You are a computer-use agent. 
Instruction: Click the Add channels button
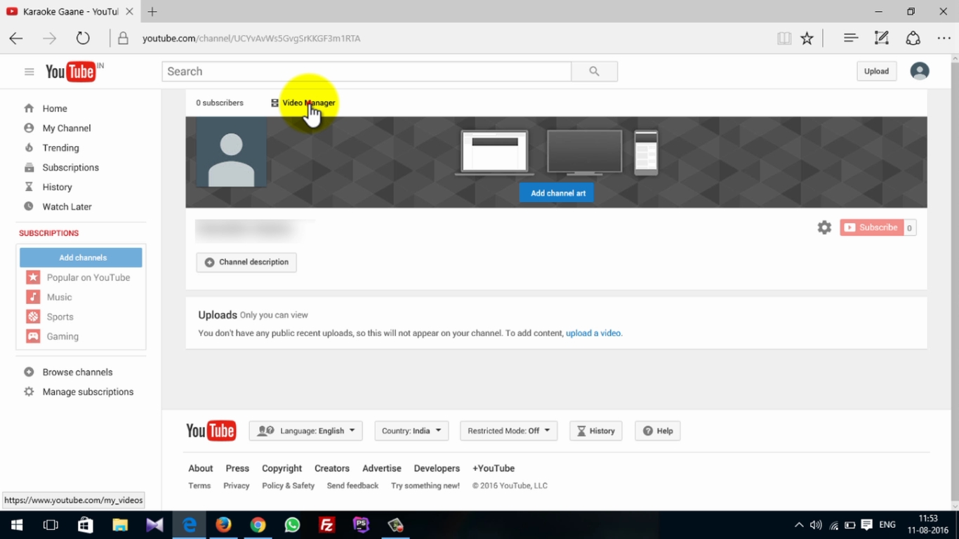click(x=81, y=258)
